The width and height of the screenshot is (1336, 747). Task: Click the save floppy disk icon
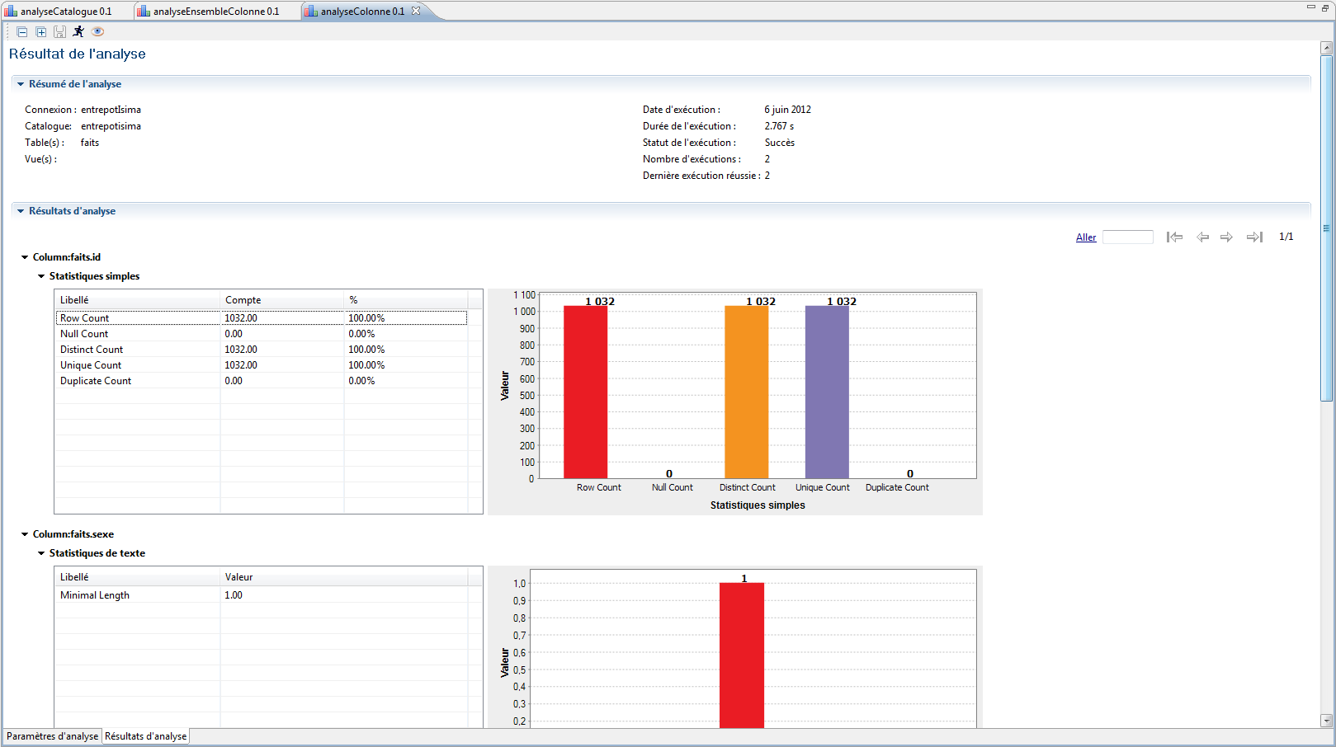click(59, 32)
